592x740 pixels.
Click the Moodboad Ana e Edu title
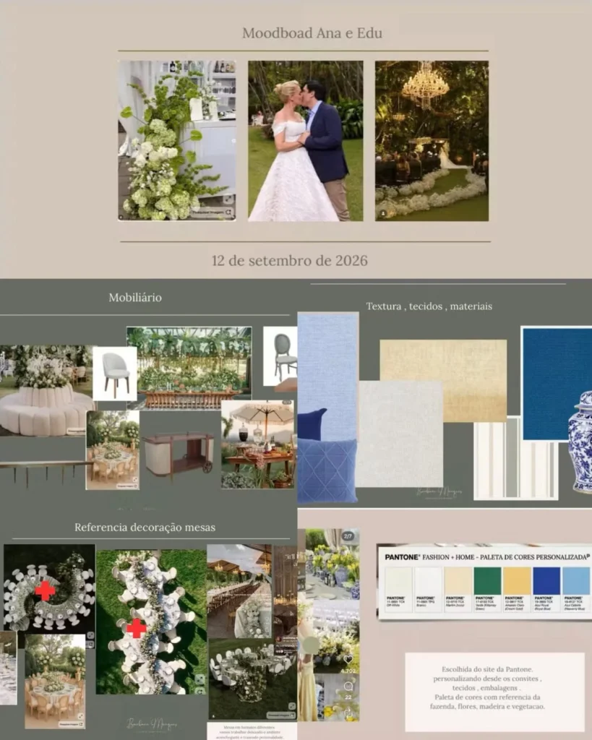[x=312, y=33]
